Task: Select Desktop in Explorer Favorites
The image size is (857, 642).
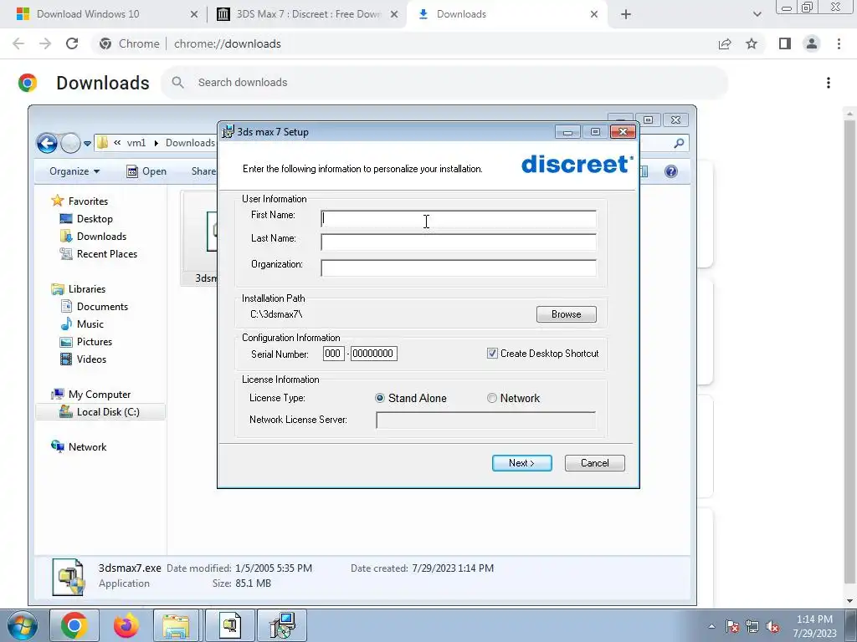Action: pos(95,219)
